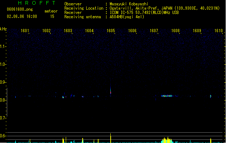
Task: Click the Observer label
Action: pos(73,4)
